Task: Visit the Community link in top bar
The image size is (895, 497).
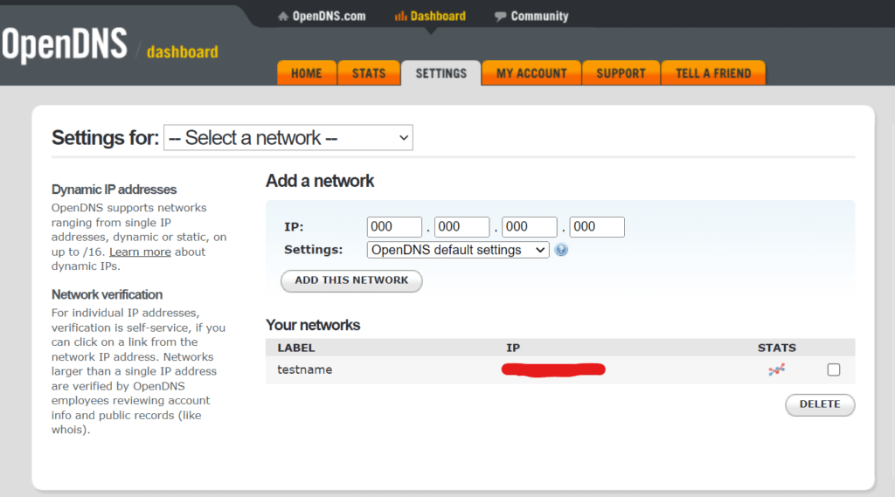Action: [x=531, y=16]
